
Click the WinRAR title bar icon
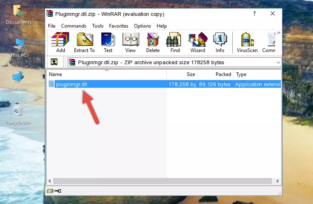(50, 13)
